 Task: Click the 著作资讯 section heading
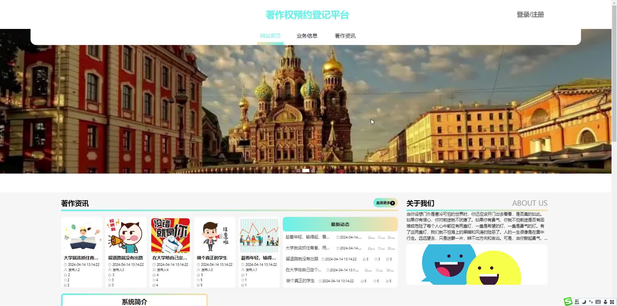tap(75, 203)
